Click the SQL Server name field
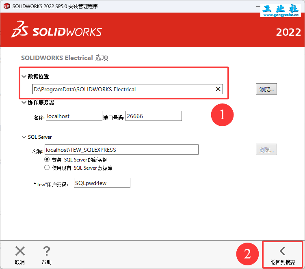Image resolution: width=305 pixels, height=269 pixels. click(x=121, y=149)
